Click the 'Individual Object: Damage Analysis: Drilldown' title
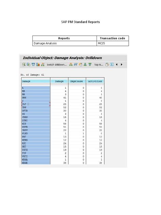The image size is (161, 215). (x=62, y=58)
